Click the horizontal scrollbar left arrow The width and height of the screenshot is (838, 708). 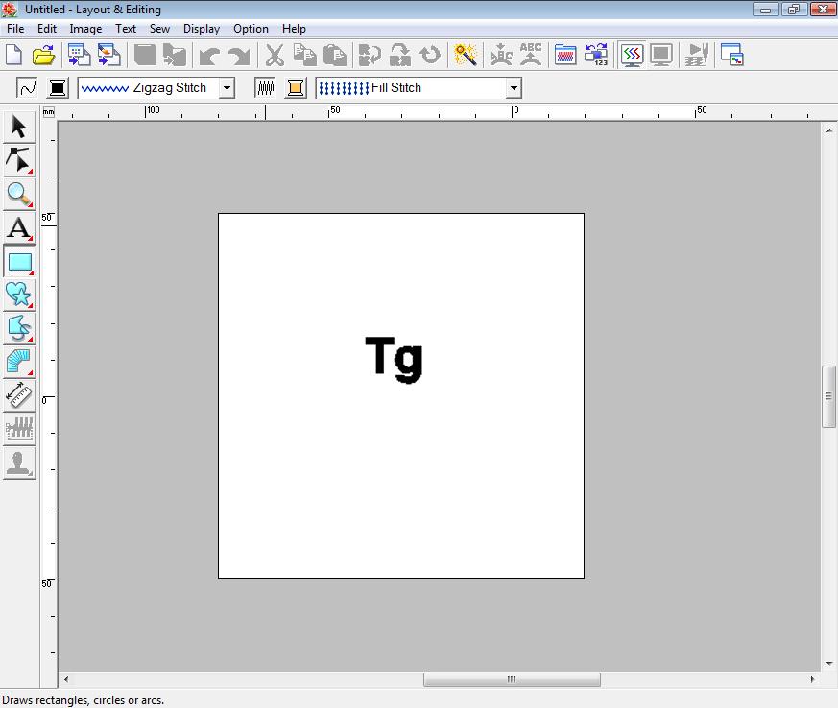[65, 679]
